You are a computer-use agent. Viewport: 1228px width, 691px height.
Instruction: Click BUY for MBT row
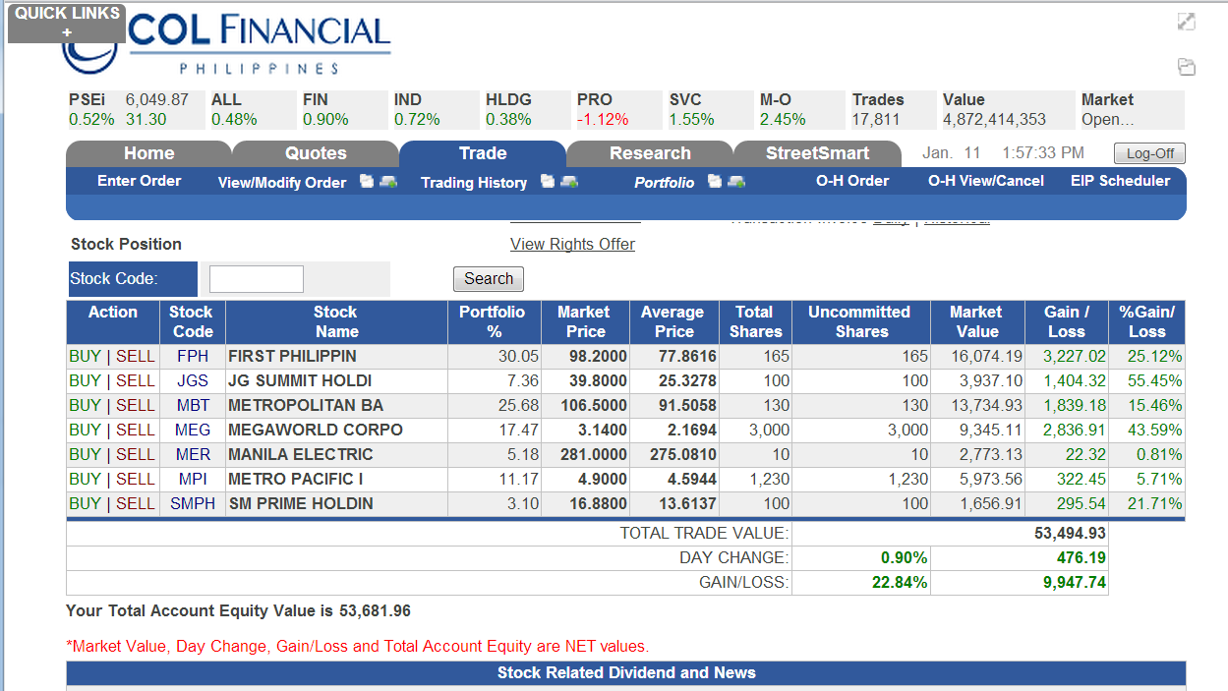(85, 405)
